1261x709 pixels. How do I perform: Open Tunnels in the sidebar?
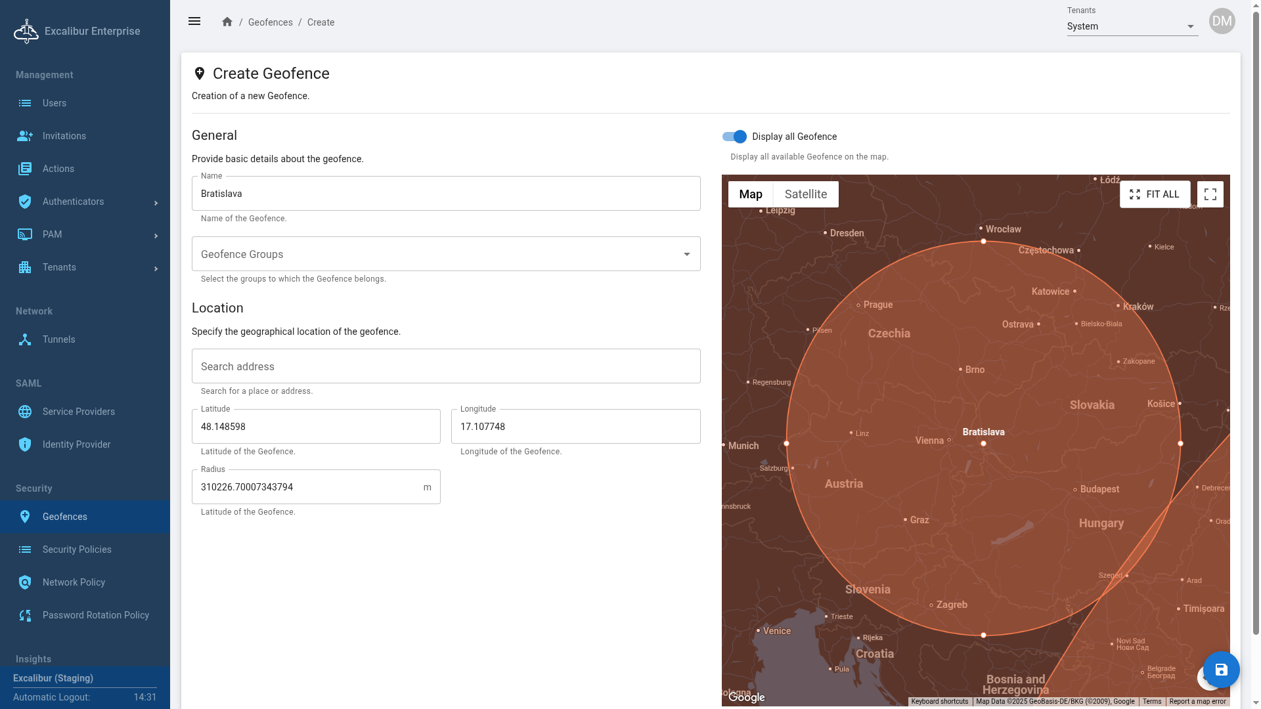click(59, 339)
